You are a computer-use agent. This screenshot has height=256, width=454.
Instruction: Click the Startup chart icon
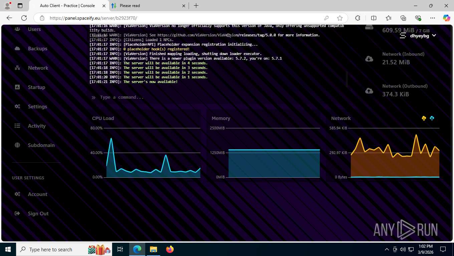point(17,87)
